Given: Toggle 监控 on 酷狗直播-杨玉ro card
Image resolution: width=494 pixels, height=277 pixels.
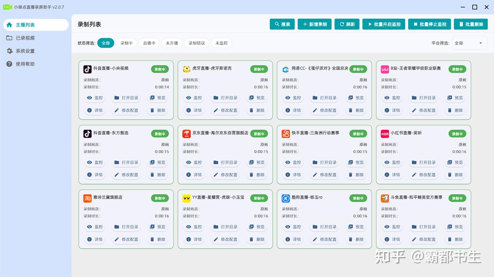Looking at the screenshot, I should coord(293,227).
